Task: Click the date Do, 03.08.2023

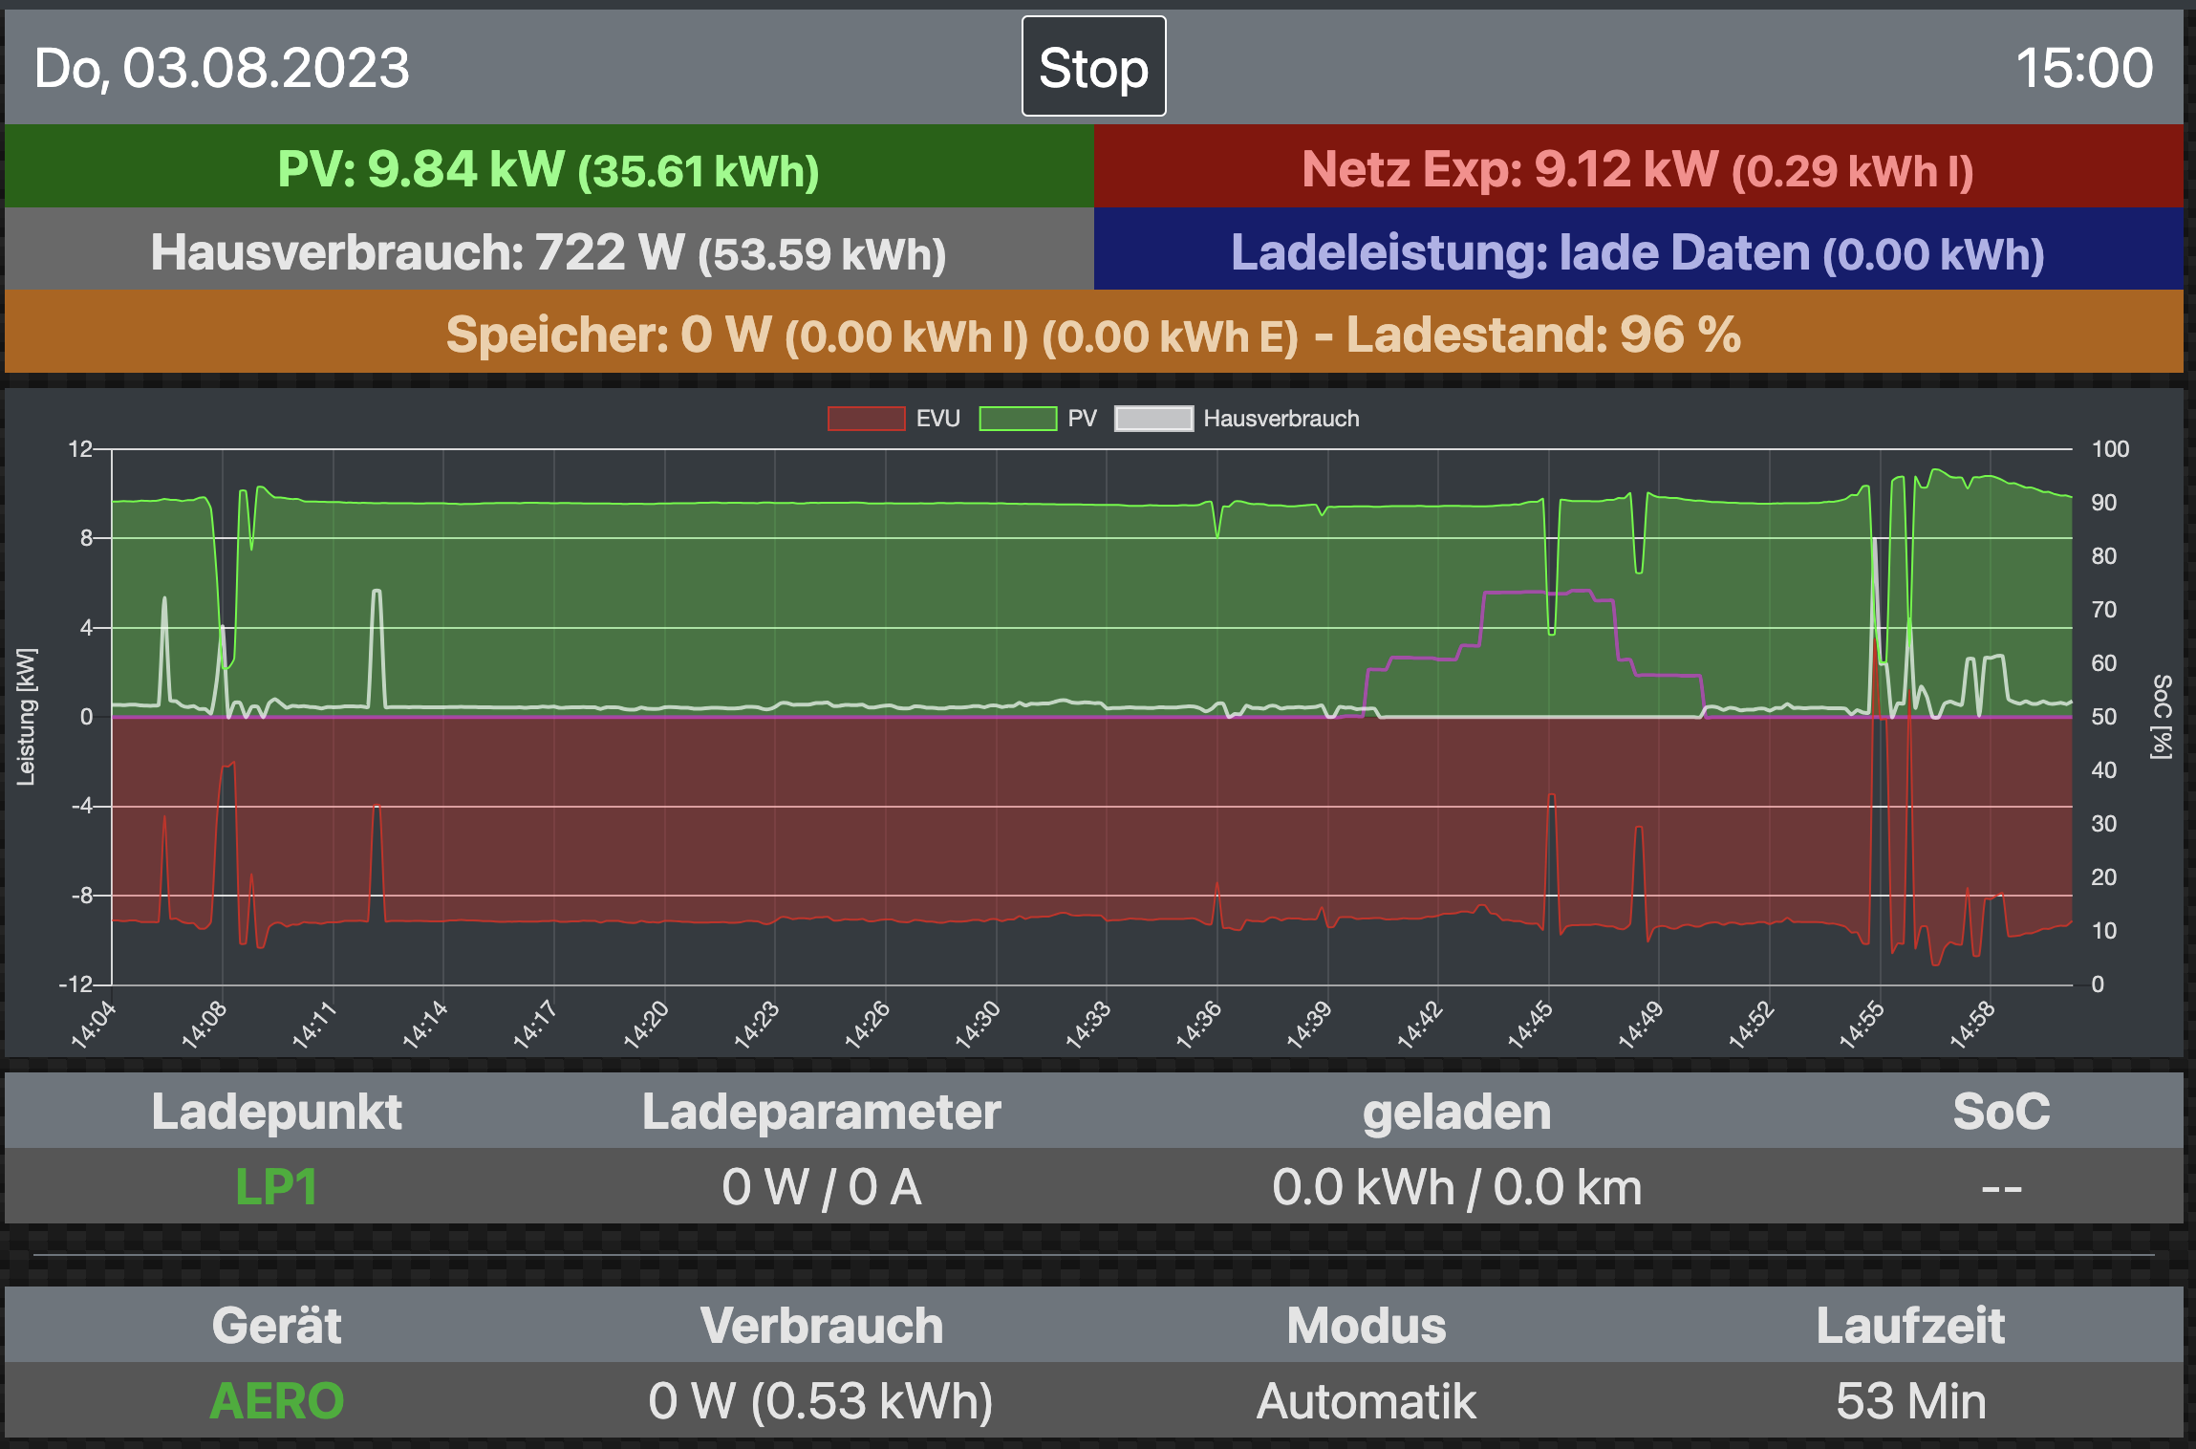Action: pos(222,68)
